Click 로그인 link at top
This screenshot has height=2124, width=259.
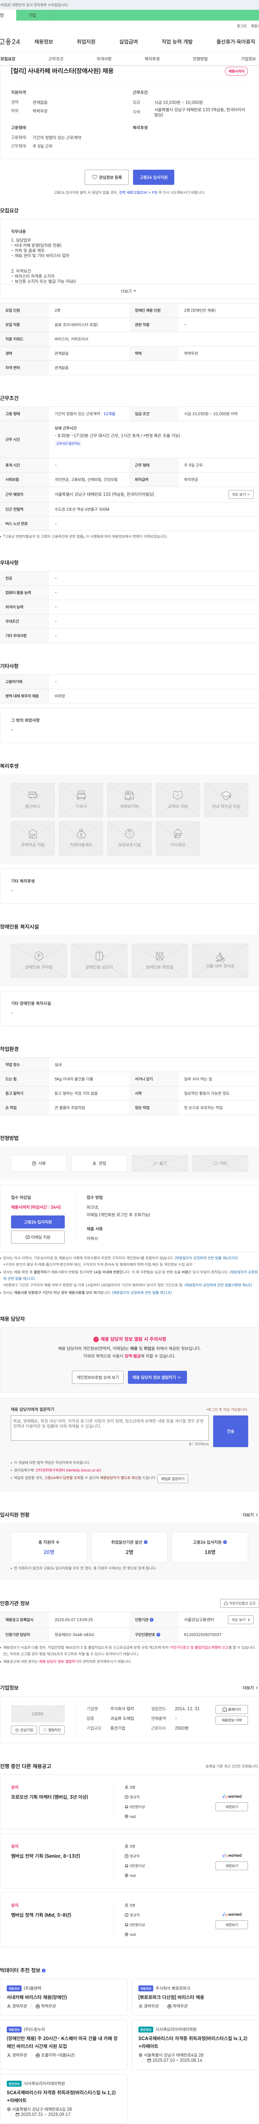[x=242, y=25]
